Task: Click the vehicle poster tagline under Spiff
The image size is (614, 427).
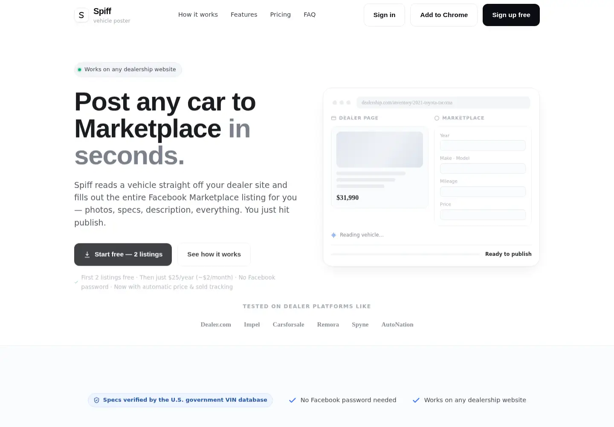Action: [112, 21]
